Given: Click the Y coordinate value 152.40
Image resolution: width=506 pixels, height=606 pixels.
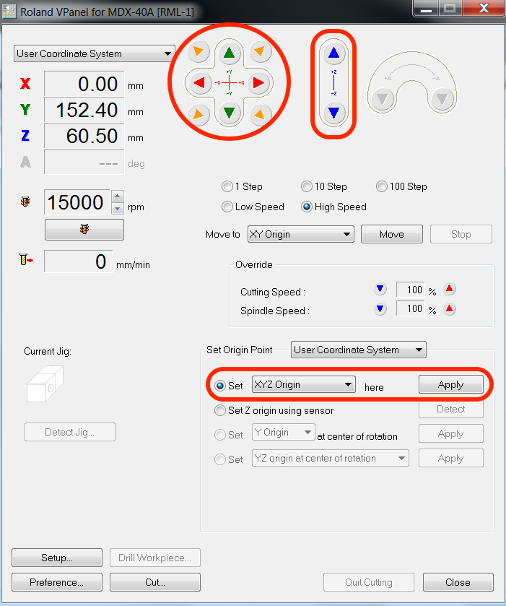Looking at the screenshot, I should pyautogui.click(x=84, y=110).
